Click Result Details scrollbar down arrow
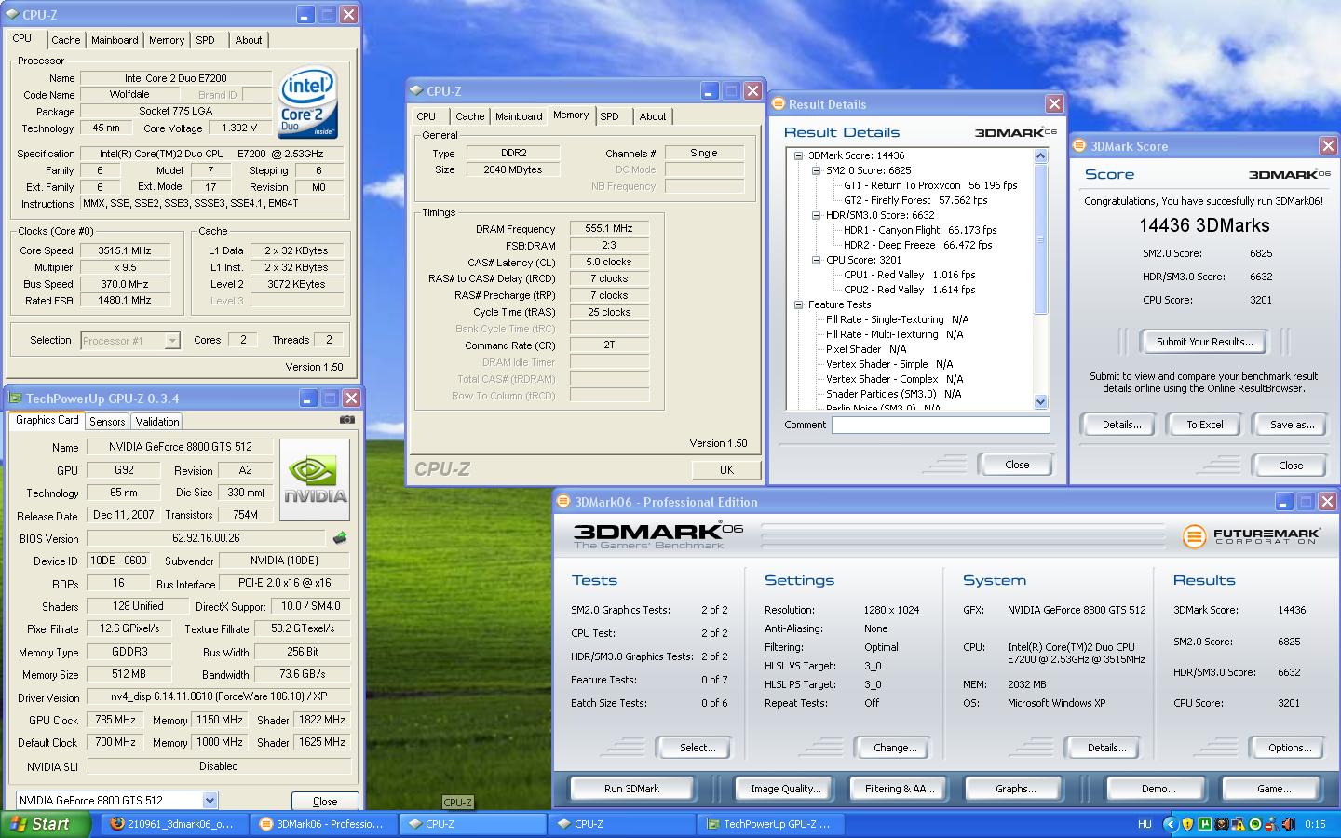The image size is (1341, 838). pos(1041,402)
